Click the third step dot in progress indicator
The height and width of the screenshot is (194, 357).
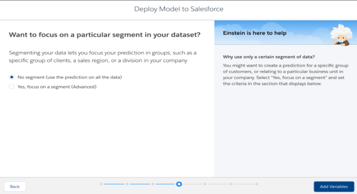[x=153, y=184]
